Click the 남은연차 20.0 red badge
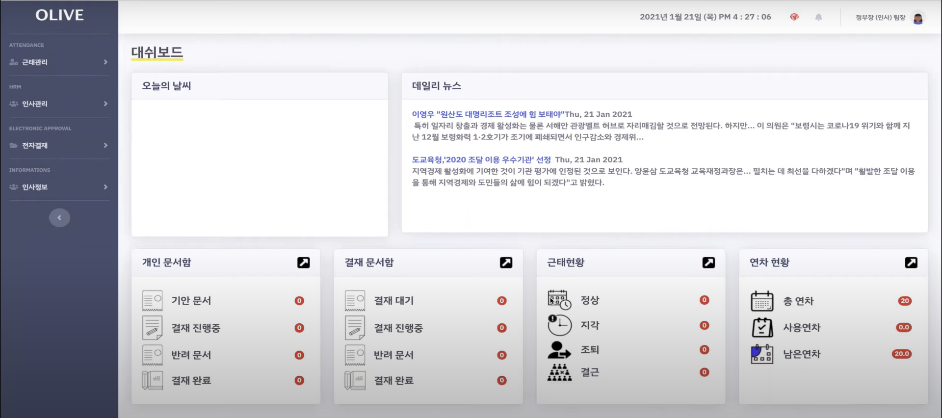 click(902, 354)
